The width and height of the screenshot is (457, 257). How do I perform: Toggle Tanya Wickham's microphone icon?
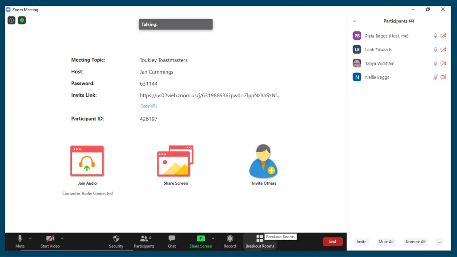pyautogui.click(x=436, y=63)
